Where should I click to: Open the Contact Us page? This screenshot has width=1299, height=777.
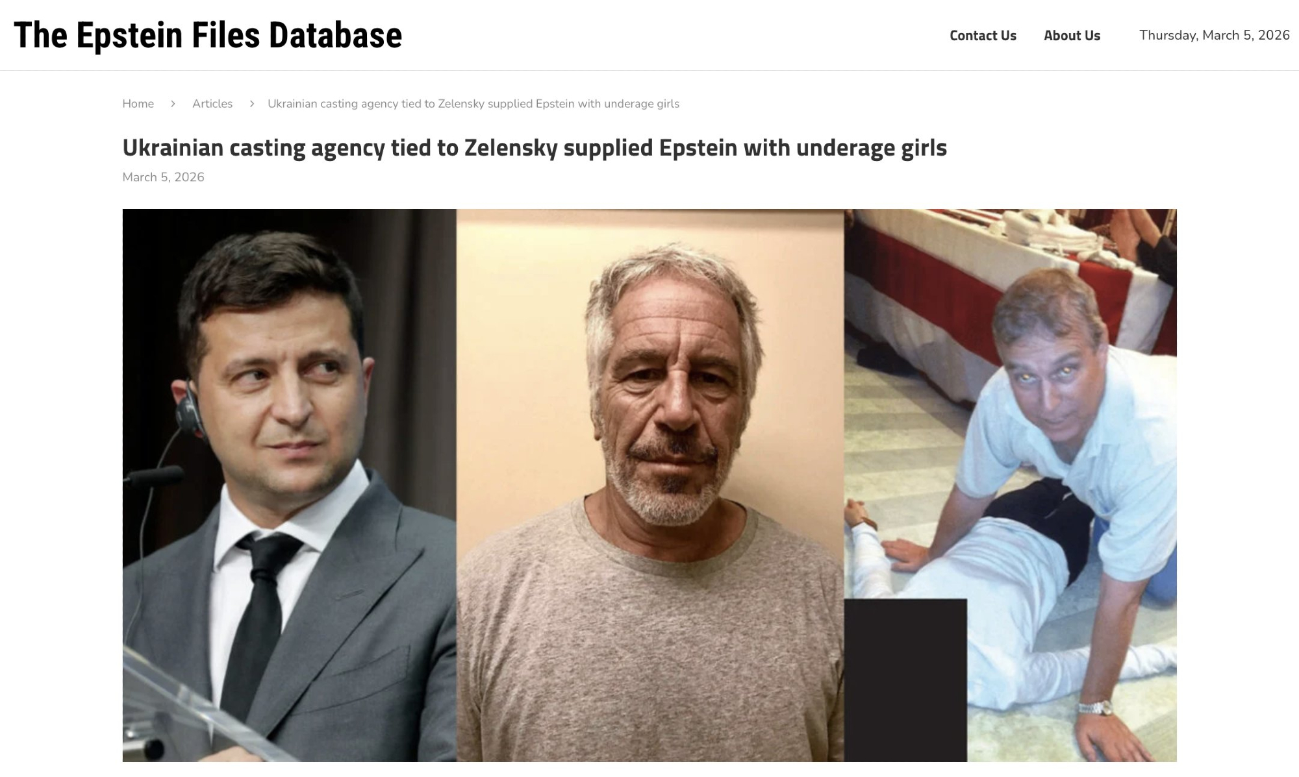click(x=983, y=36)
